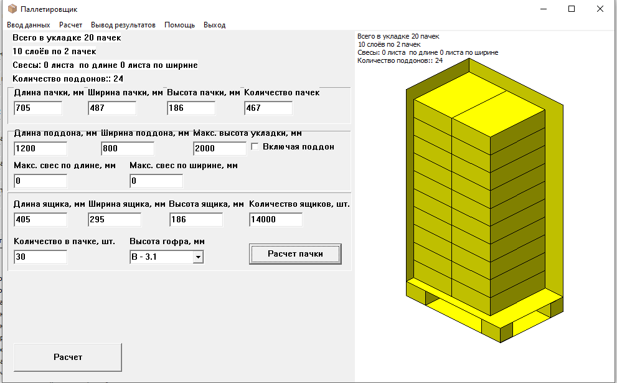Click bold text 'Количество поддонов:: 24'

point(68,78)
